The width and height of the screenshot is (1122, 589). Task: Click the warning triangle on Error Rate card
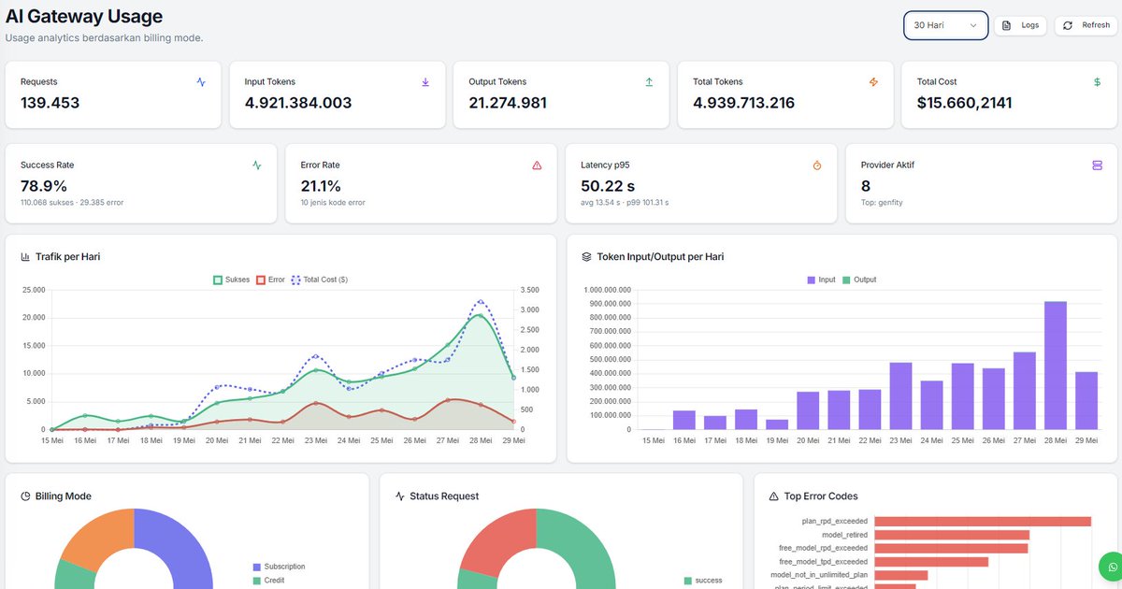pyautogui.click(x=537, y=165)
